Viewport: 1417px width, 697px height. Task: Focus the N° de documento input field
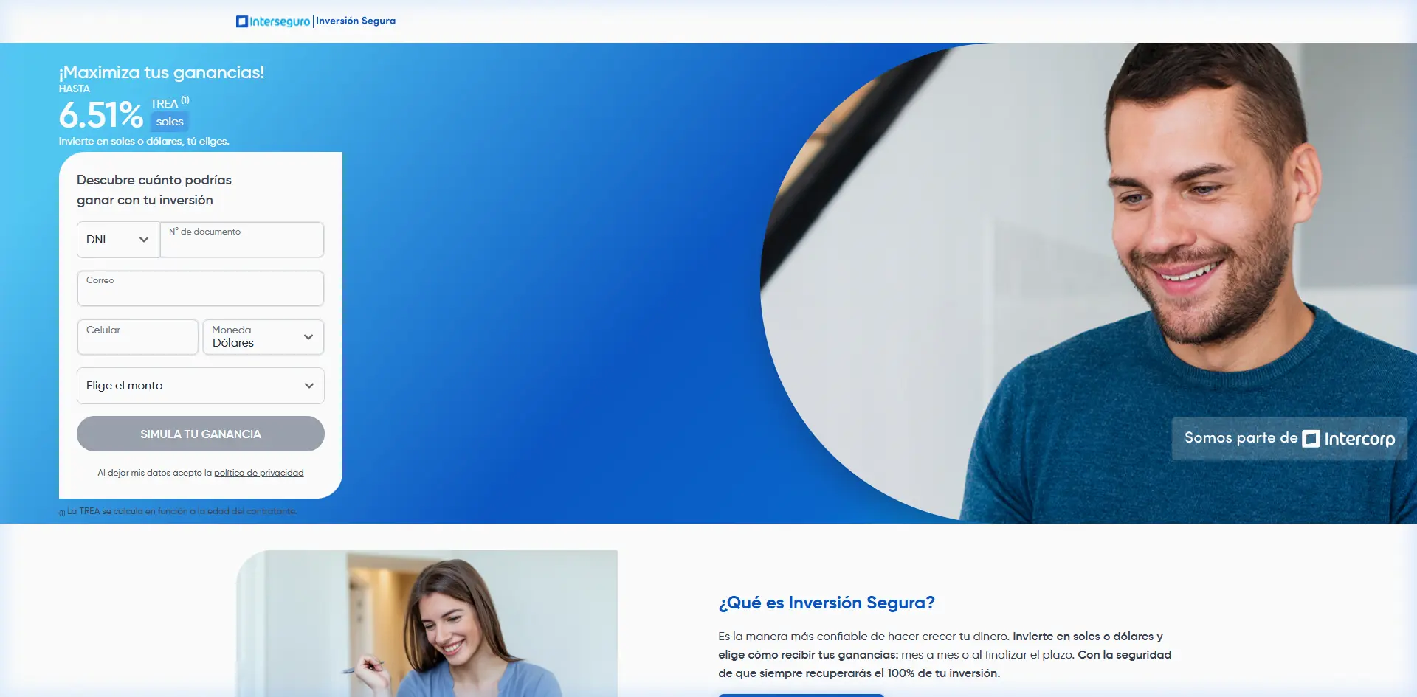[242, 240]
